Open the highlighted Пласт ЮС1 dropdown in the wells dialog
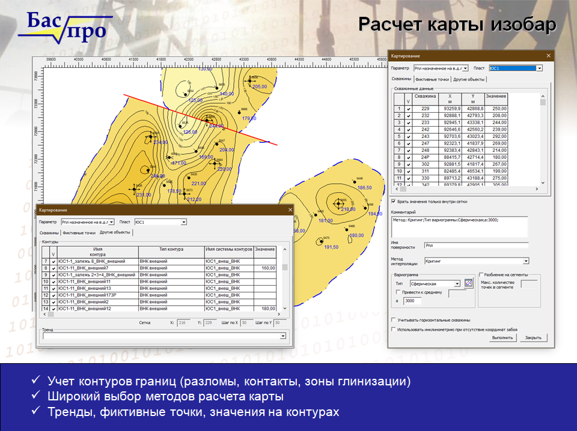 click(x=540, y=68)
